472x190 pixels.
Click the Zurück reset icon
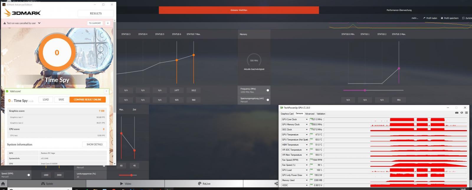pyautogui.click(x=463, y=18)
